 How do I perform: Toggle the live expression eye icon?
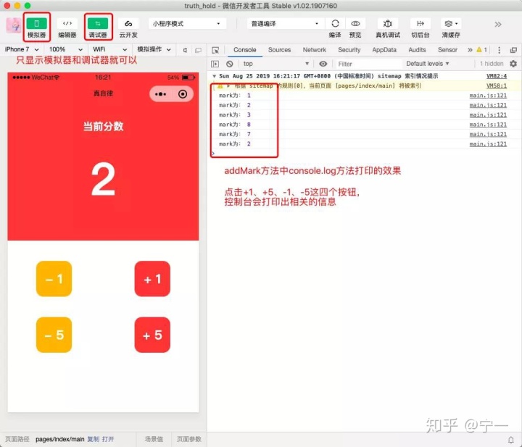point(323,64)
